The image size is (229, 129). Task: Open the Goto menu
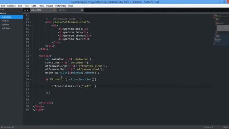click(x=34, y=6)
